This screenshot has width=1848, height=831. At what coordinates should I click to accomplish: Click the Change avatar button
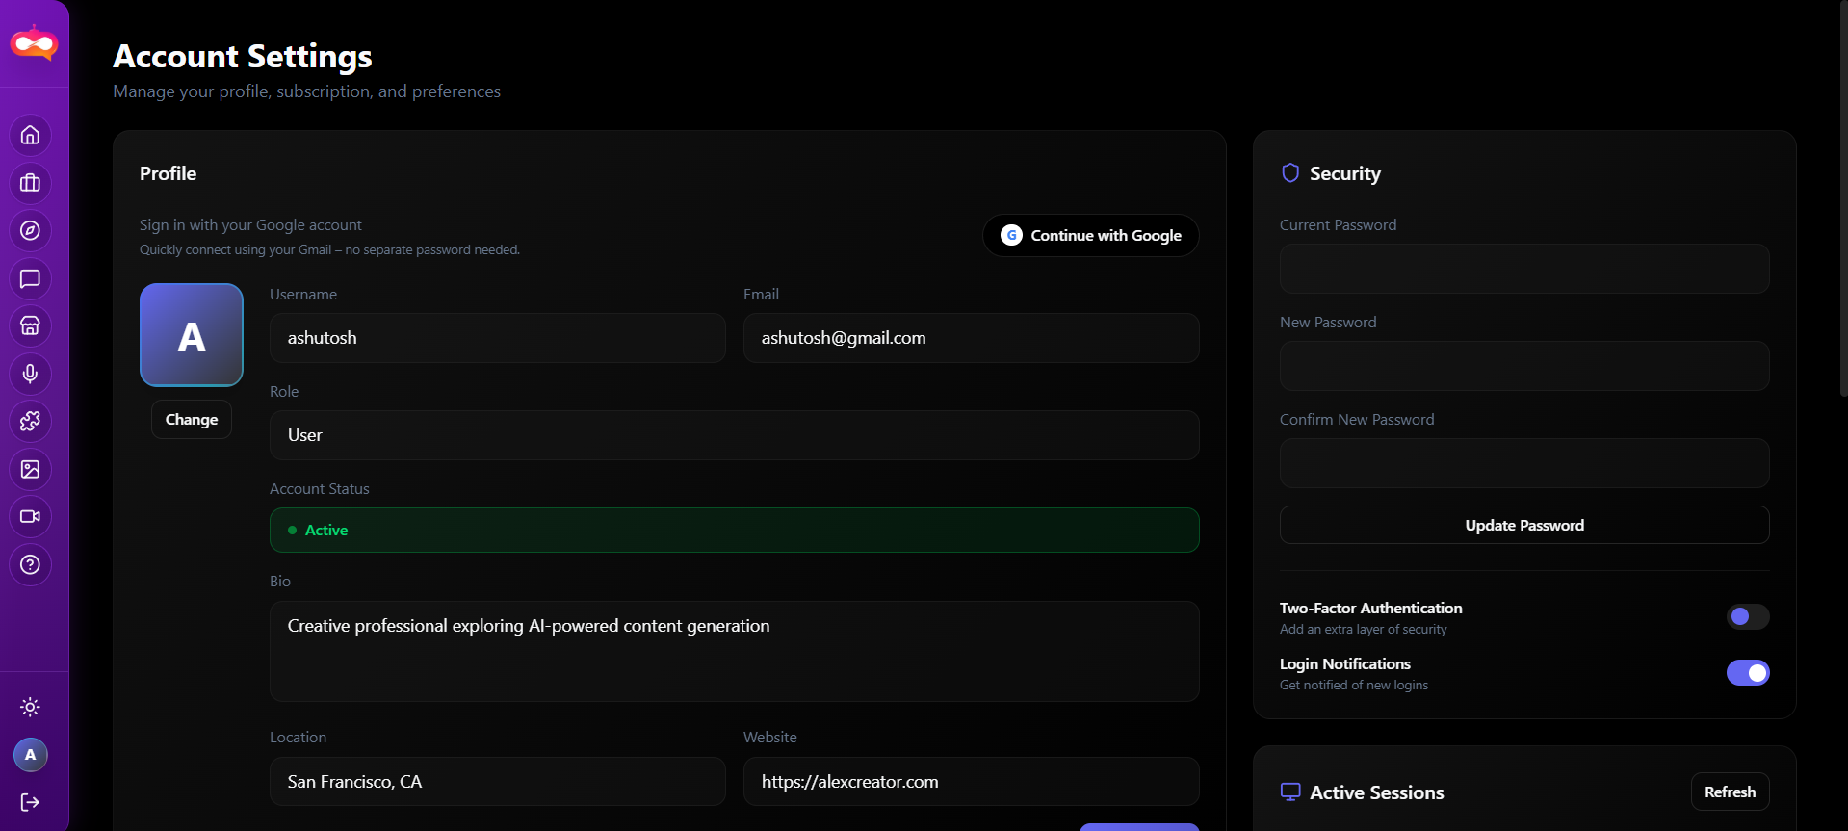[192, 420]
